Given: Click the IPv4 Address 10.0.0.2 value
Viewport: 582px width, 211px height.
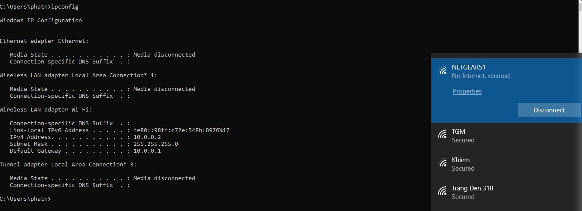Looking at the screenshot, I should pos(147,137).
